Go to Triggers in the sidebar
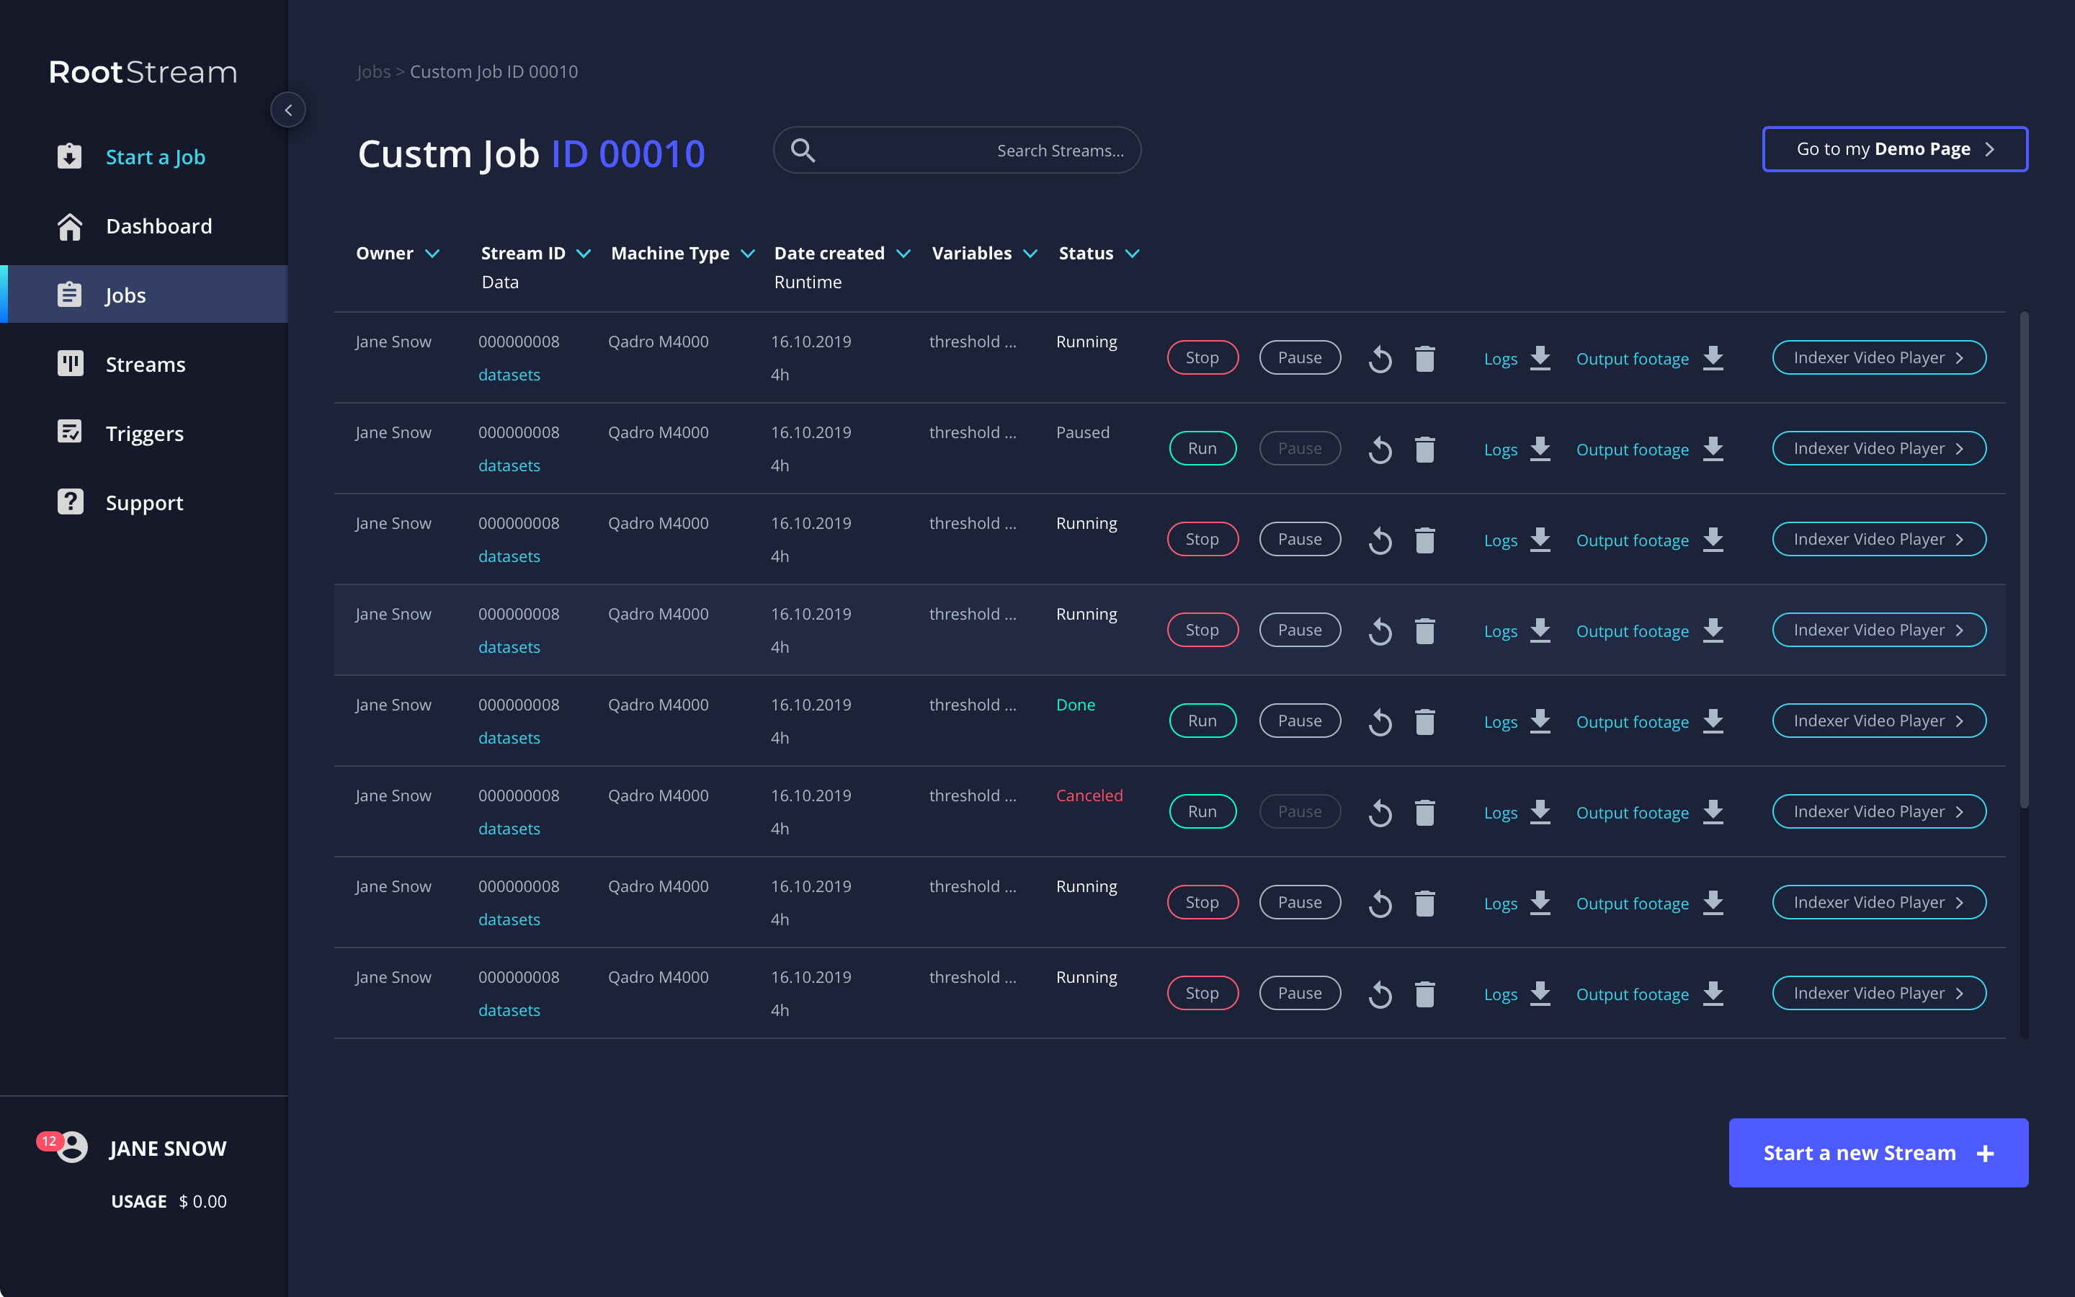The height and width of the screenshot is (1297, 2075). pos(144,433)
